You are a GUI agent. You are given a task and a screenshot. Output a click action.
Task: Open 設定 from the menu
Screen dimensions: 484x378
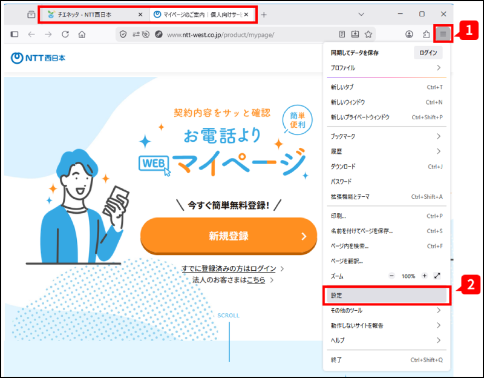pyautogui.click(x=387, y=295)
